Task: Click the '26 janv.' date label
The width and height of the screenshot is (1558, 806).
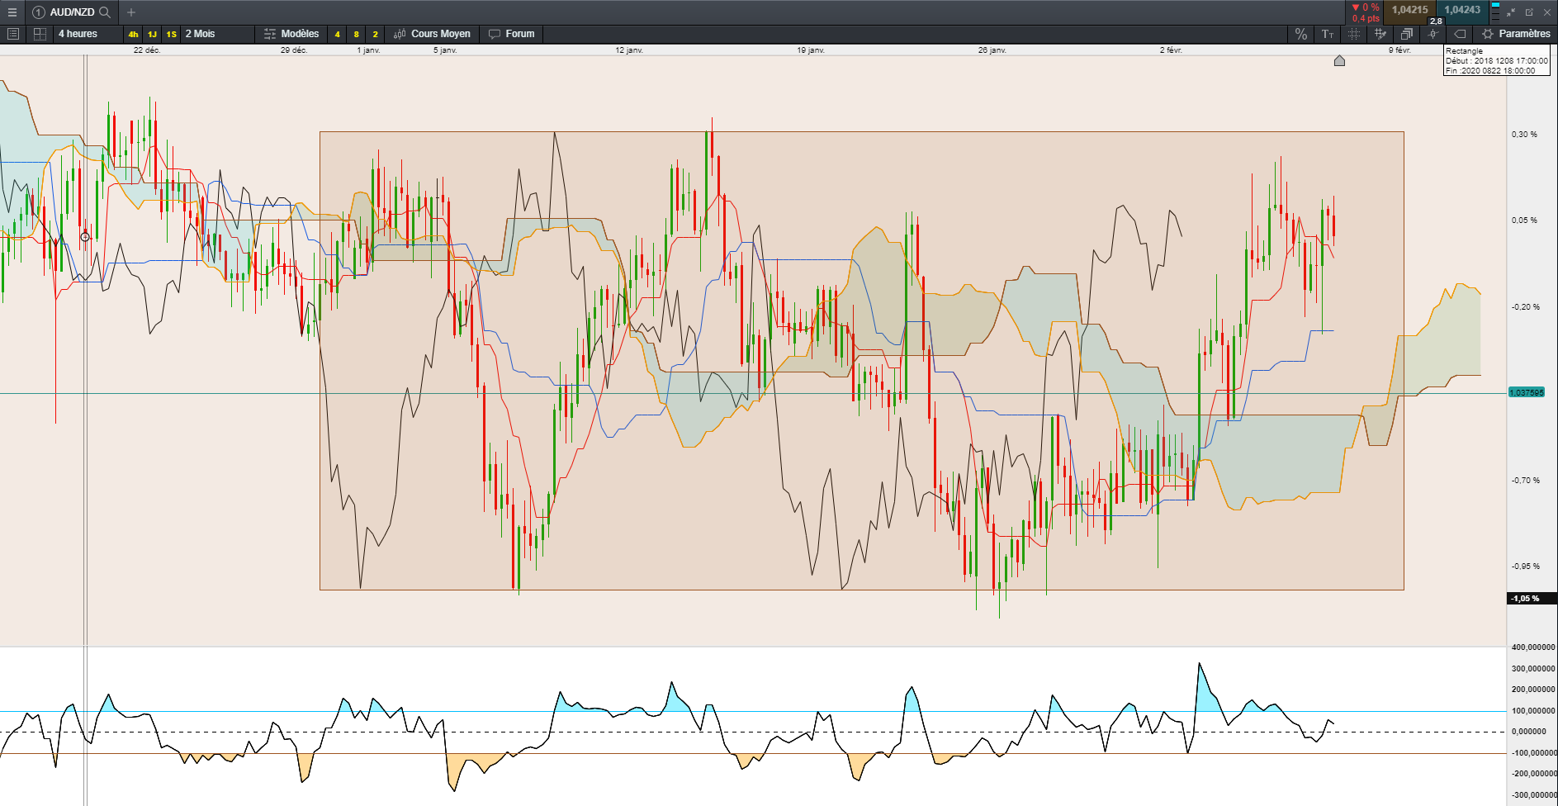Action: point(992,50)
